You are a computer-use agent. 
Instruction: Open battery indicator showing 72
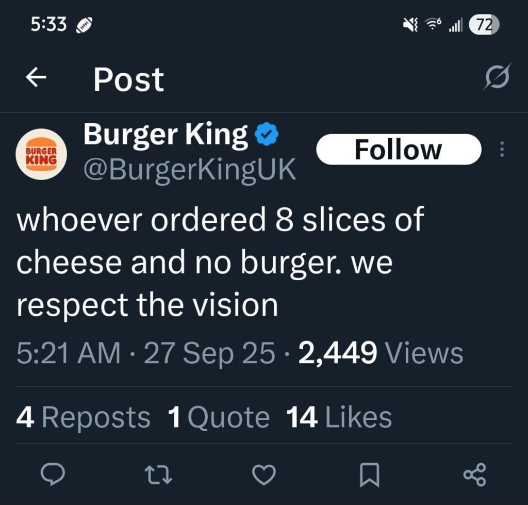tap(485, 24)
